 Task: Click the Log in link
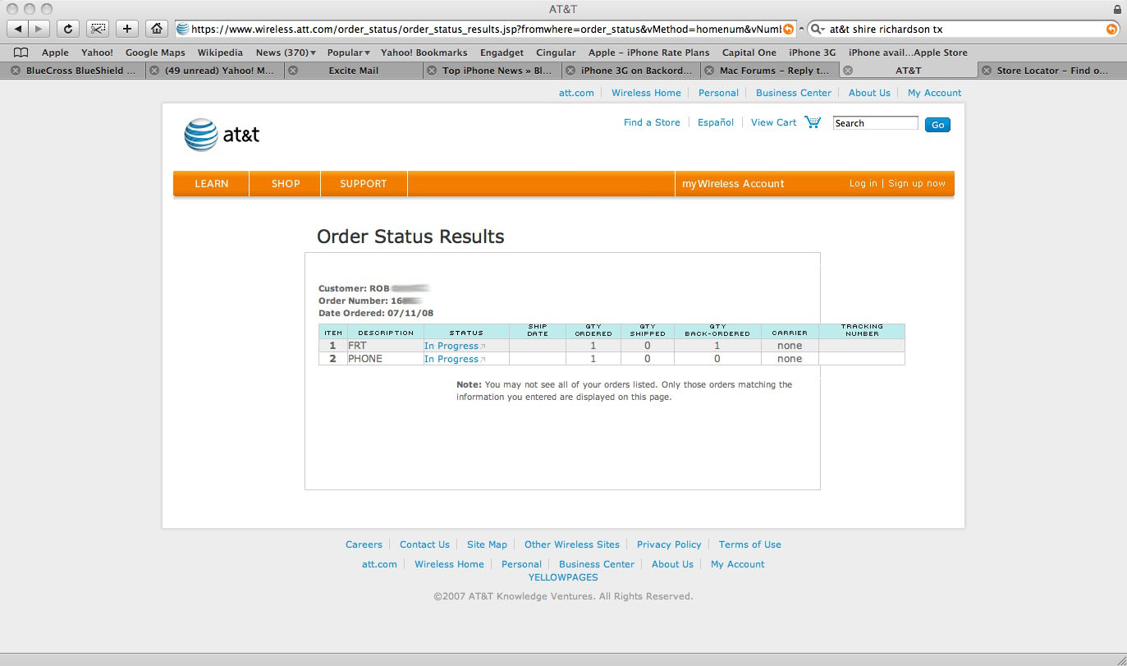863,183
